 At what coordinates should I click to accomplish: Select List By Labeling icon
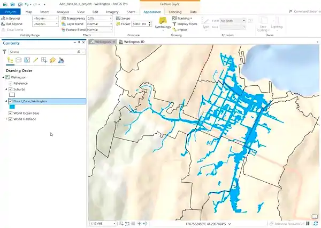click(x=52, y=61)
